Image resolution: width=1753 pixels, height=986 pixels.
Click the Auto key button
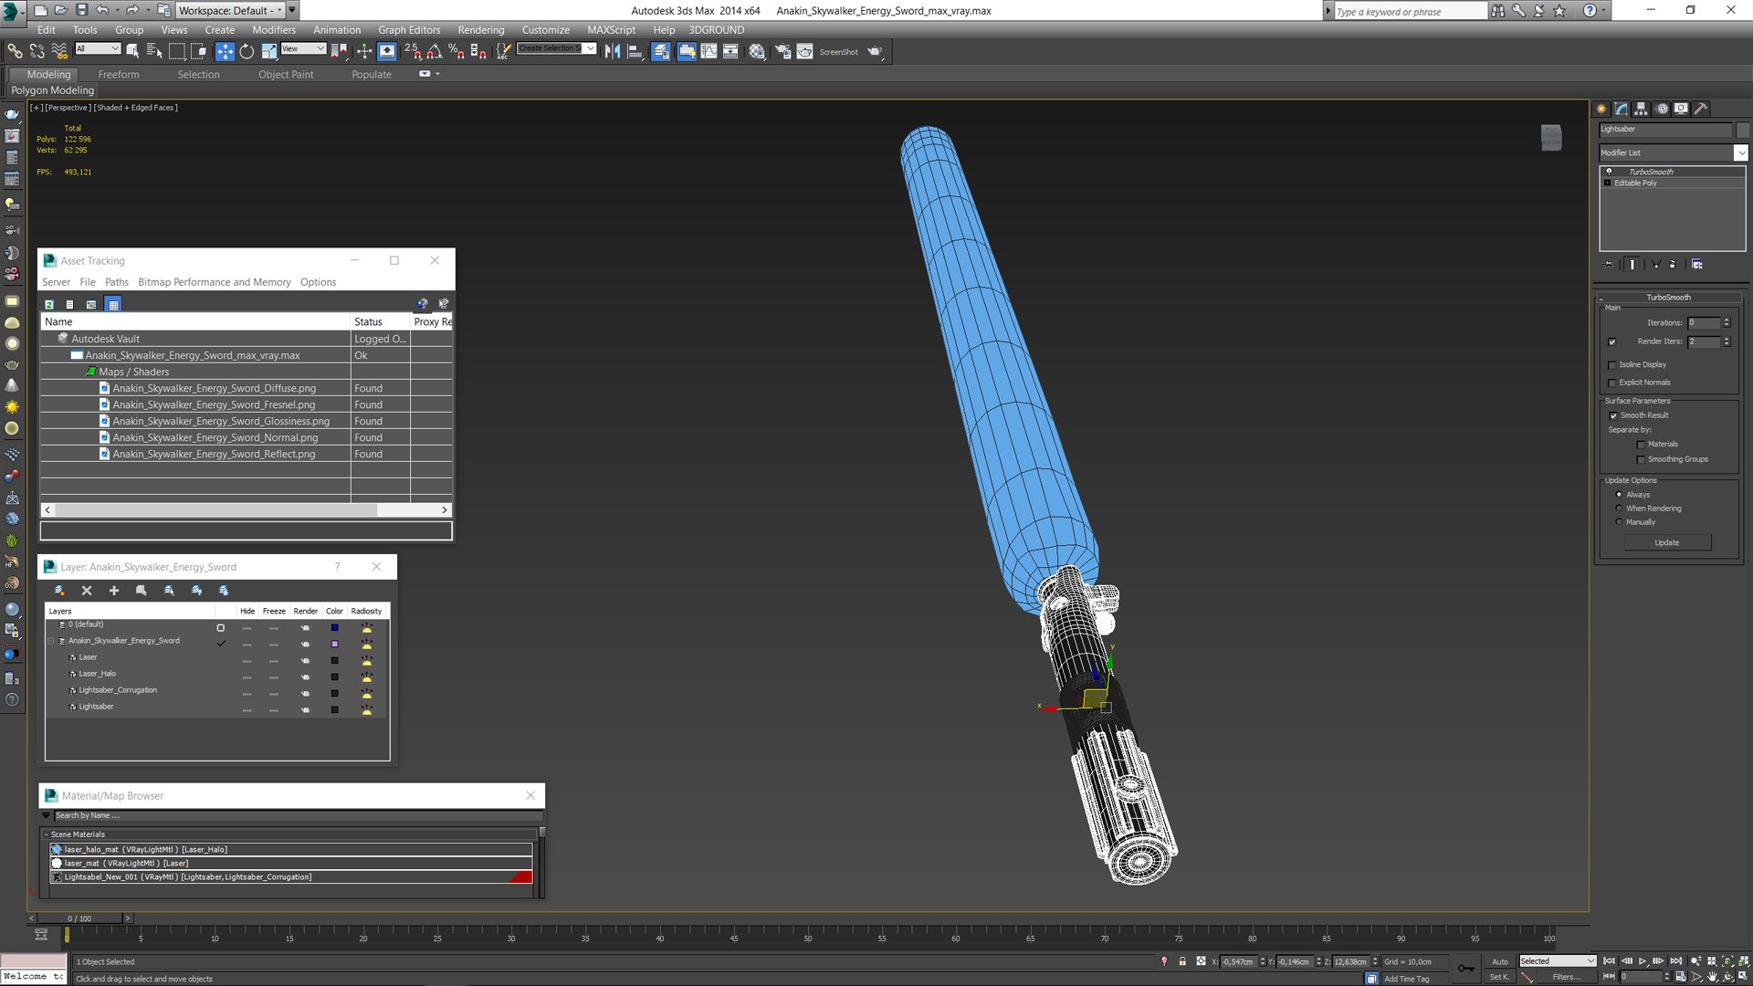[x=1499, y=961]
